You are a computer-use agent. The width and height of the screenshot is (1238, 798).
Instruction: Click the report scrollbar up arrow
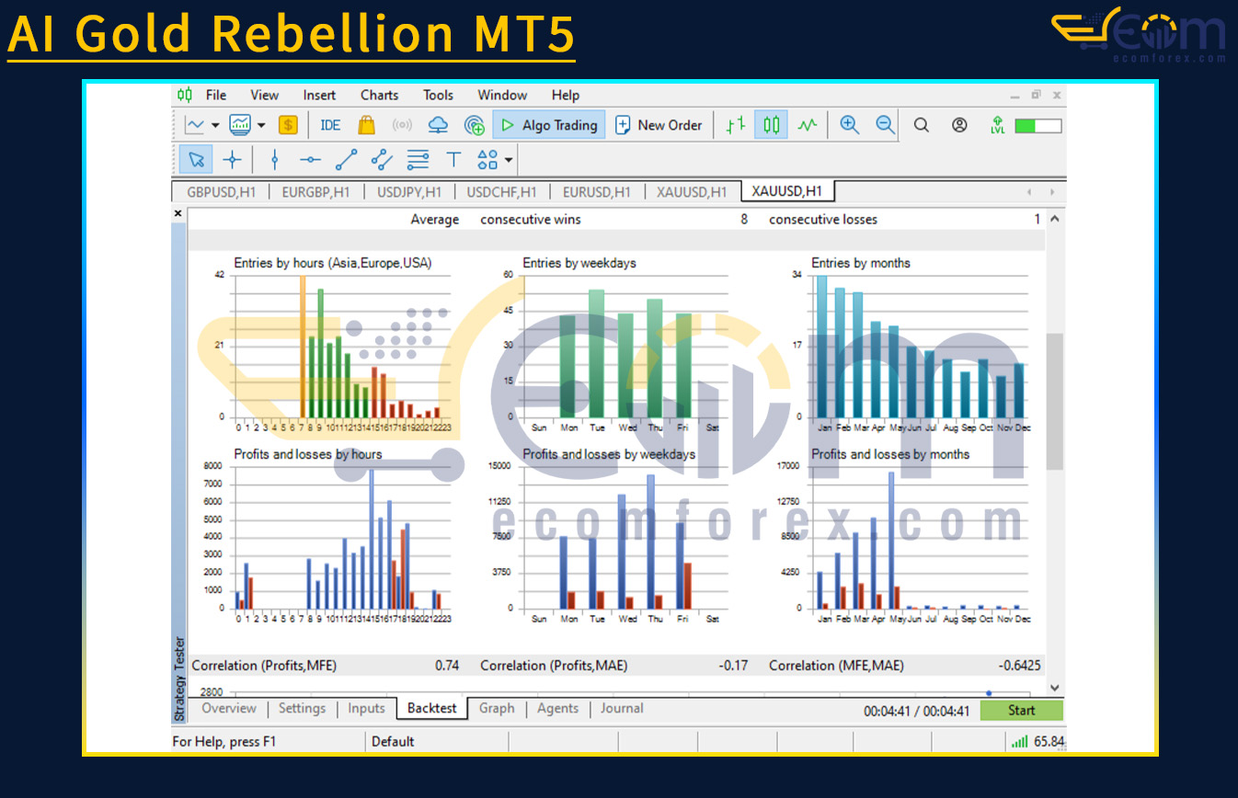coord(1055,219)
